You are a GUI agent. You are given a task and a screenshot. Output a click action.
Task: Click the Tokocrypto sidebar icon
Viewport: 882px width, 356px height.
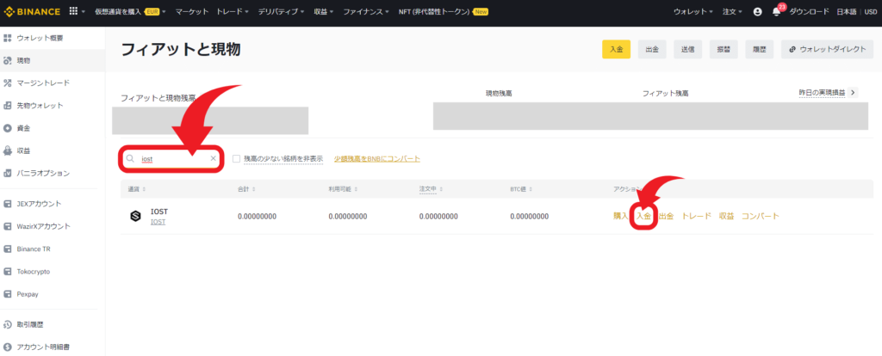click(x=7, y=271)
